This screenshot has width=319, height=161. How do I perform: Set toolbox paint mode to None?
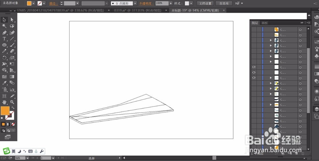click(x=13, y=124)
